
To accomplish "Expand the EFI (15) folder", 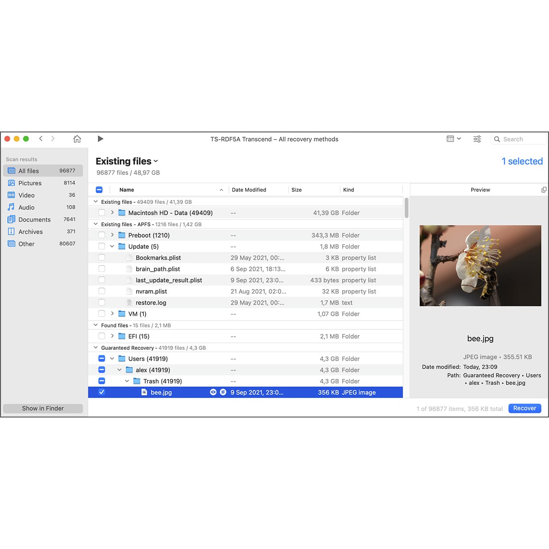I will [x=112, y=336].
